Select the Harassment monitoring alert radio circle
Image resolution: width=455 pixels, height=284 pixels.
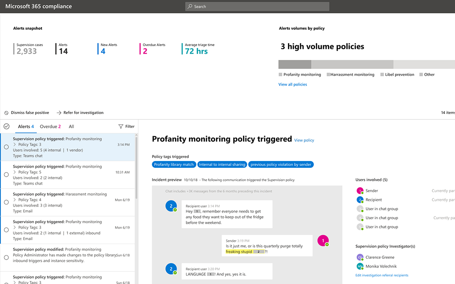tap(6, 202)
